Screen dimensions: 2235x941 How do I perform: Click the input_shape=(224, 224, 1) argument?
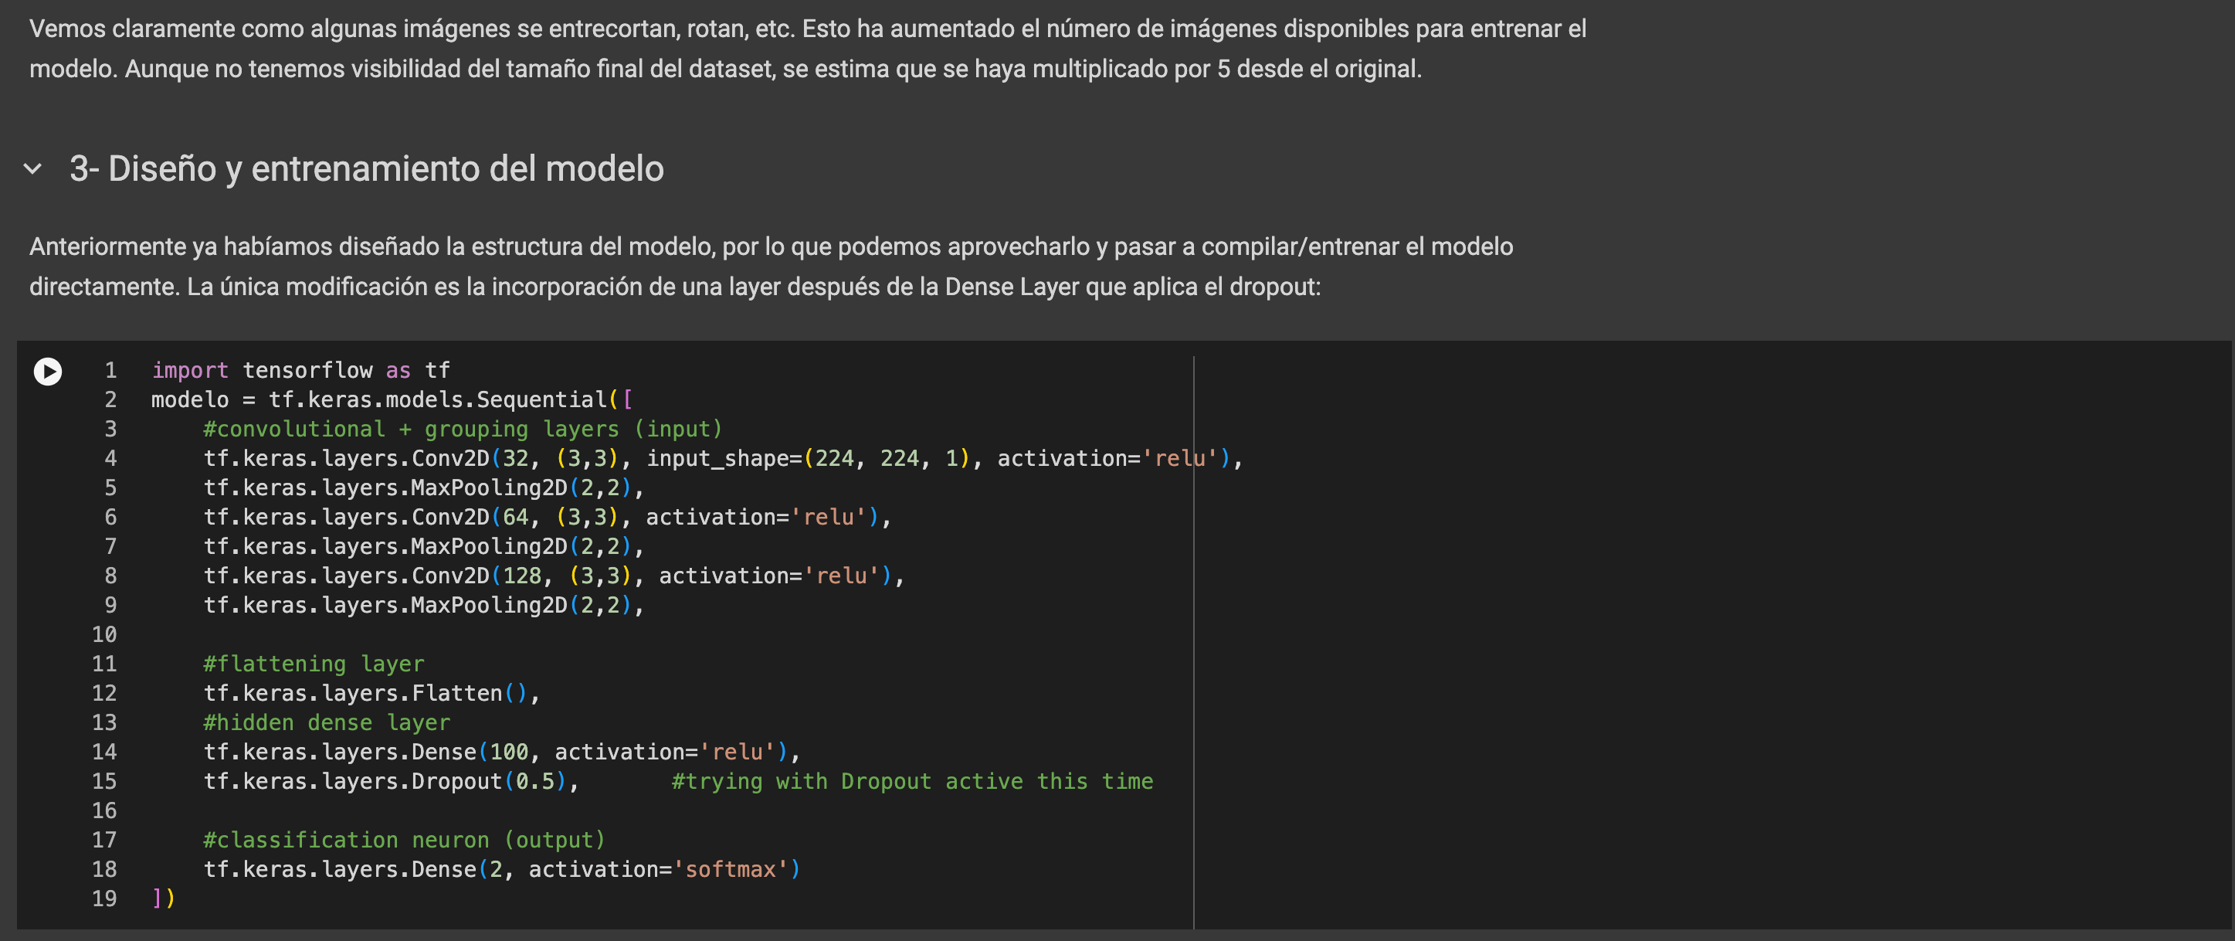click(807, 458)
